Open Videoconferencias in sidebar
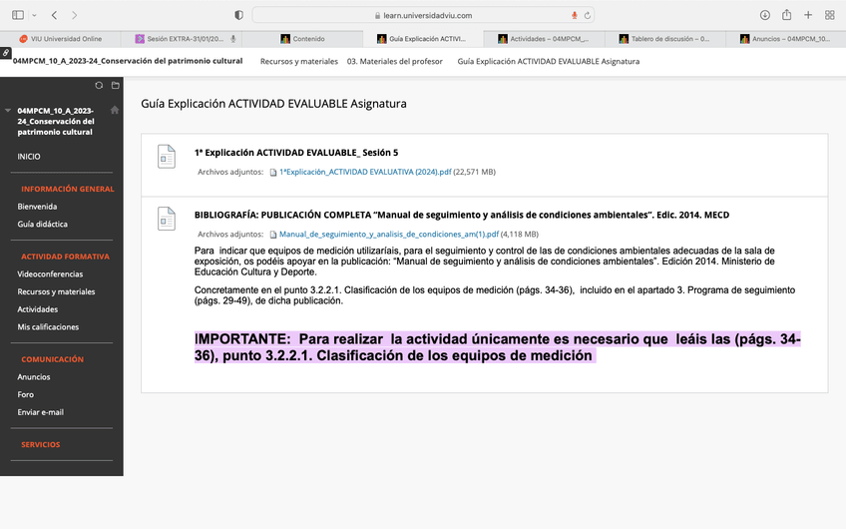 50,274
